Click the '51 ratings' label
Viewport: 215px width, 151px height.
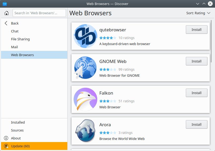126,101
